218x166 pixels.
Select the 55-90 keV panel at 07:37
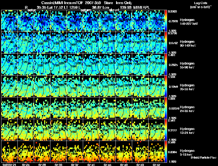click(75, 65)
